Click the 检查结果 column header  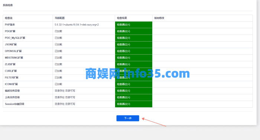(x=122, y=18)
